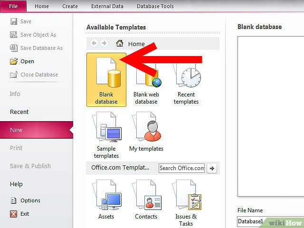The image size is (304, 228).
Task: Click the Blank database preview pane
Action: (x=271, y=116)
